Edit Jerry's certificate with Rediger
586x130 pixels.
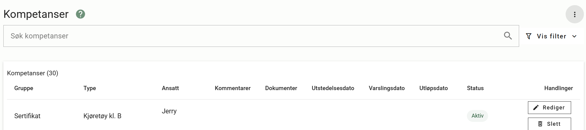pyautogui.click(x=549, y=108)
